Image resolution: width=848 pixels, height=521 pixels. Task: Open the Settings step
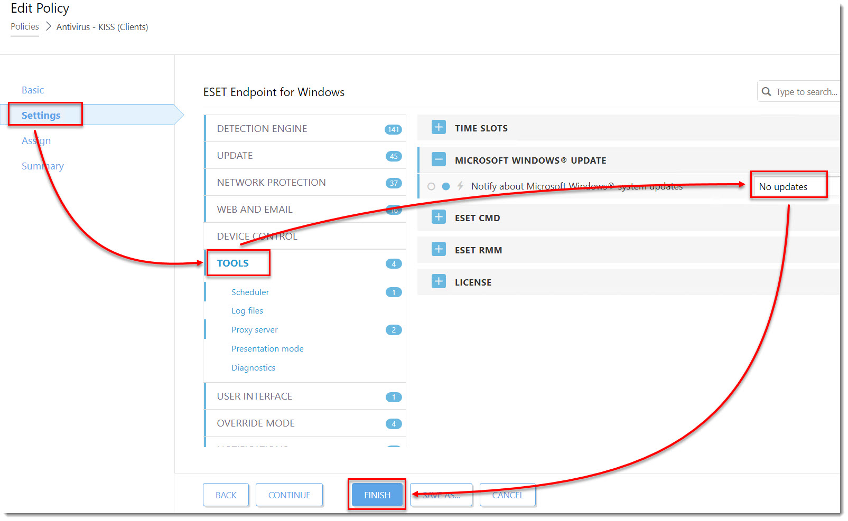[x=41, y=115]
